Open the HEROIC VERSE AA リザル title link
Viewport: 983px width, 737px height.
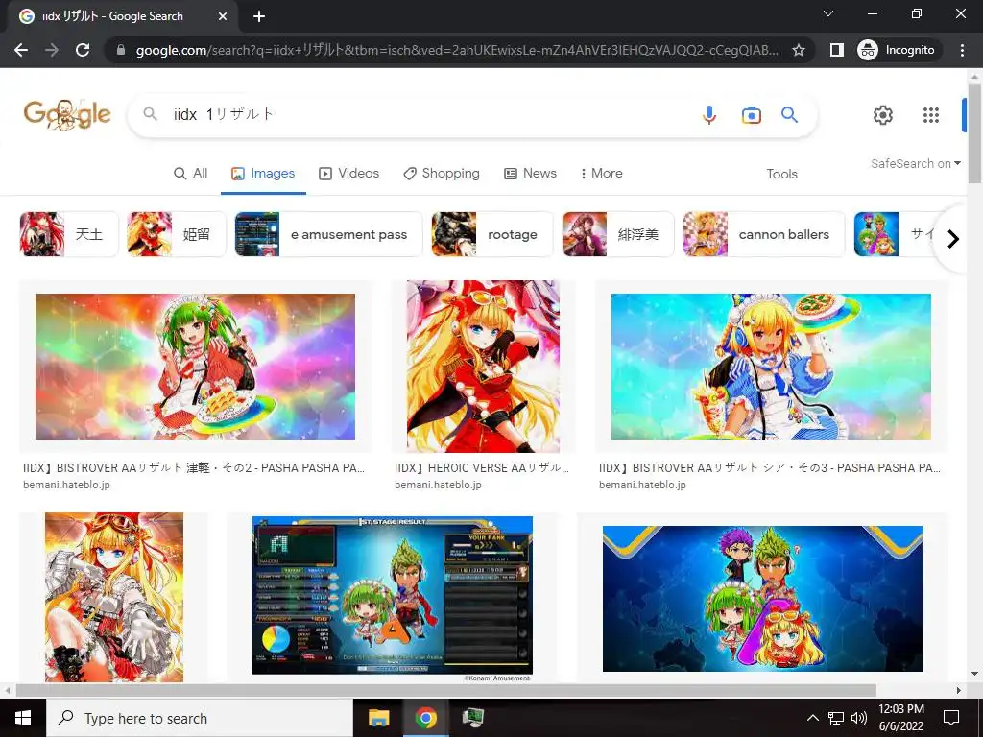(x=482, y=468)
